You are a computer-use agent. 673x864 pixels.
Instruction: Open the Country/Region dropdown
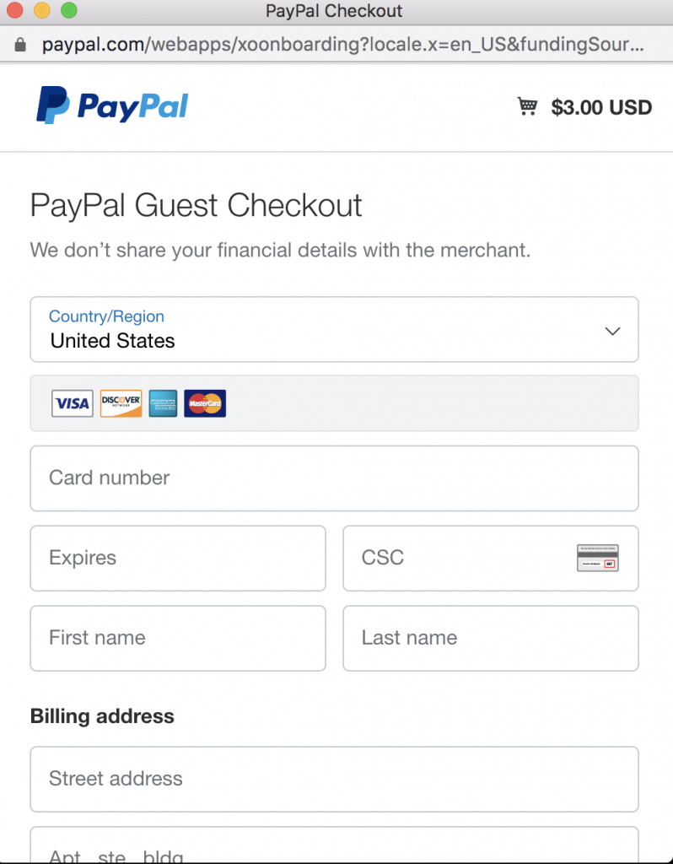click(x=334, y=329)
